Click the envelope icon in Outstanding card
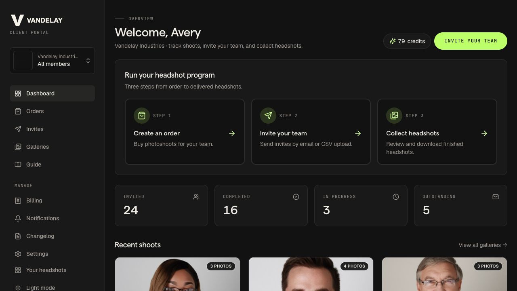This screenshot has width=517, height=291. click(496, 197)
